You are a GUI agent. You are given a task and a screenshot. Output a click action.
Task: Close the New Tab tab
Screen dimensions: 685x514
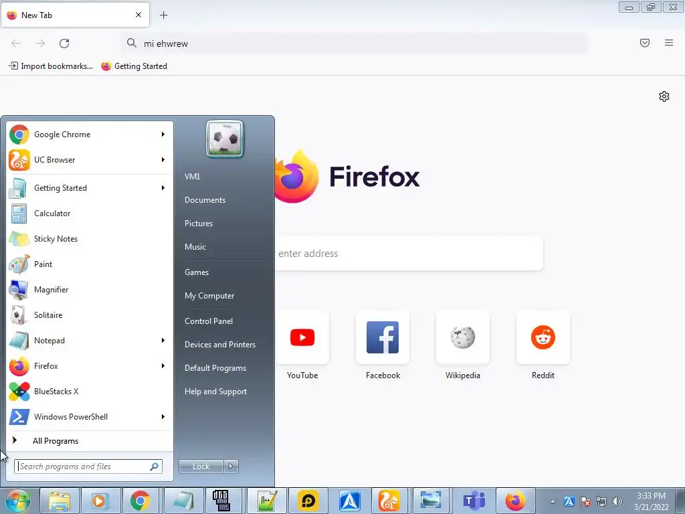tap(138, 15)
